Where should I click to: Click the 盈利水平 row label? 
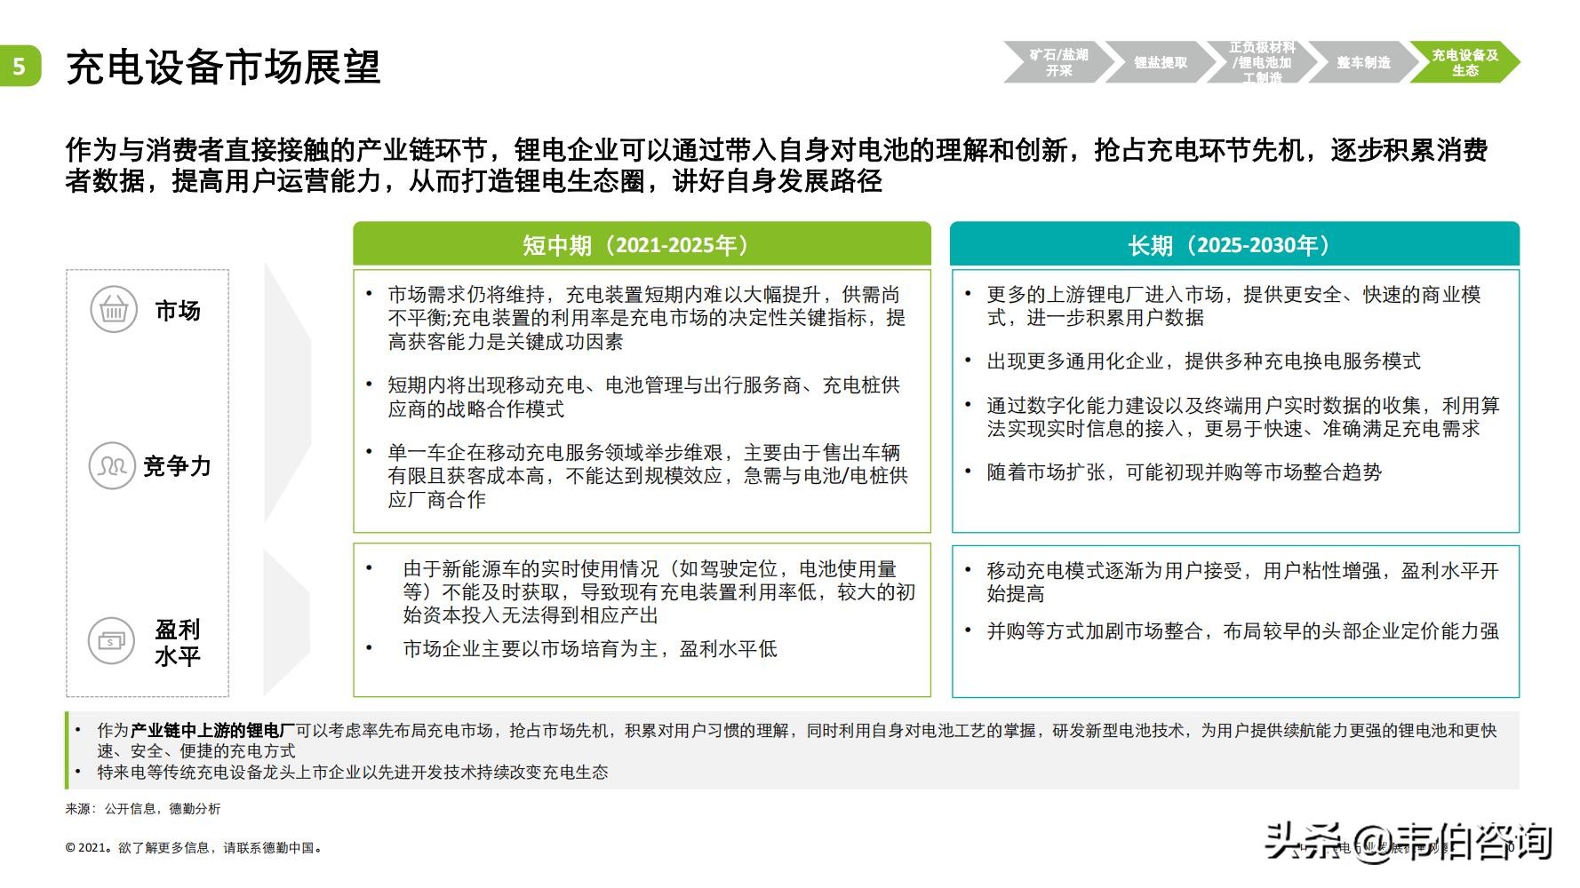[178, 642]
